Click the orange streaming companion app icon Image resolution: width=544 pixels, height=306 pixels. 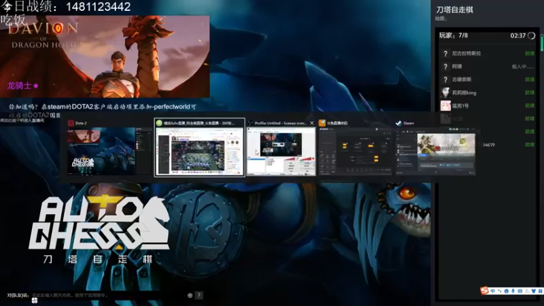[x=322, y=123]
